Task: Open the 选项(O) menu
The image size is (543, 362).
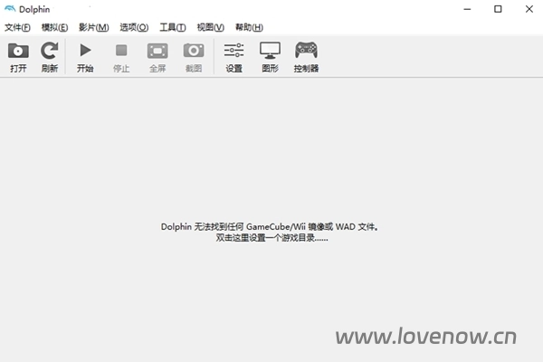Action: (134, 27)
